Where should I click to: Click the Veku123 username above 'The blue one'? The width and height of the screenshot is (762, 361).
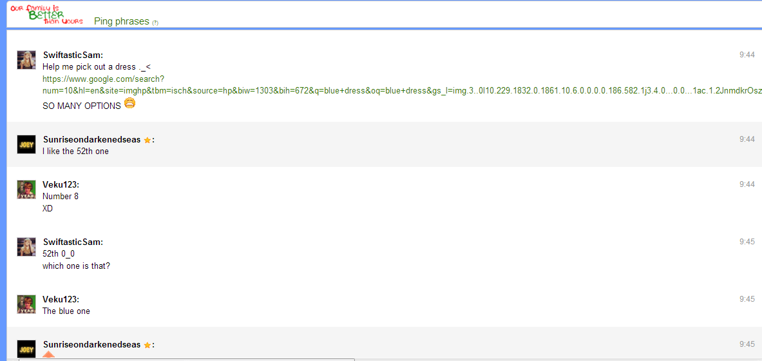click(60, 299)
